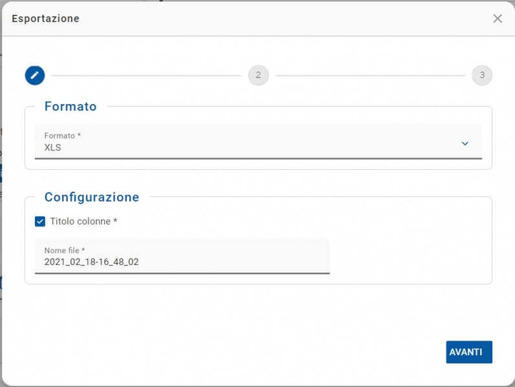515x387 pixels.
Task: Close the Esportazione dialog with X
Action: (x=498, y=19)
